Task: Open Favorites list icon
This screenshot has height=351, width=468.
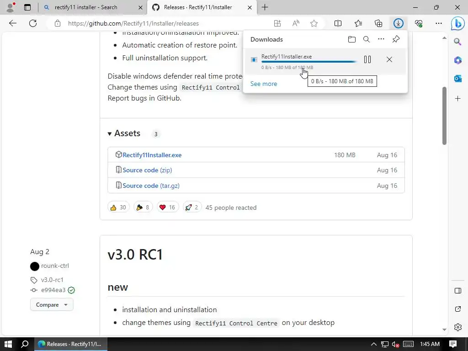Action: [358, 23]
